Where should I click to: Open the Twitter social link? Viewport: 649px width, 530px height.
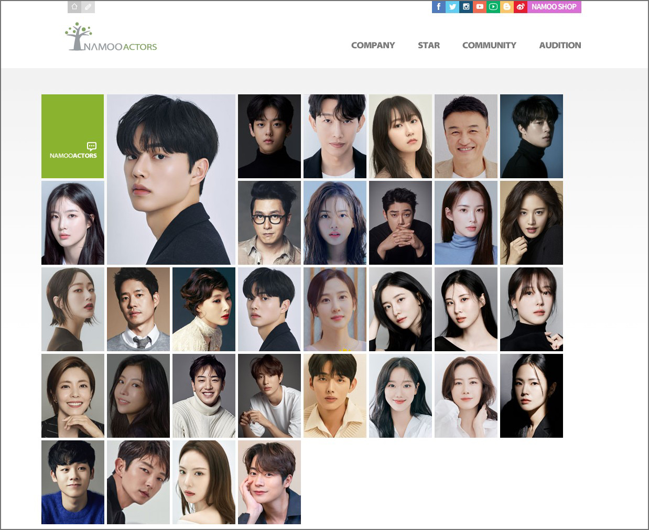point(452,7)
